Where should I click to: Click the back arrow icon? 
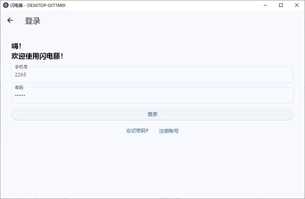tap(10, 21)
